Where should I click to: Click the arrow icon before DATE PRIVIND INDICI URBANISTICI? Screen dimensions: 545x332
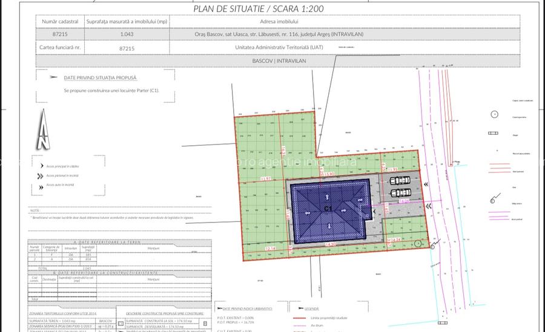[219, 308]
